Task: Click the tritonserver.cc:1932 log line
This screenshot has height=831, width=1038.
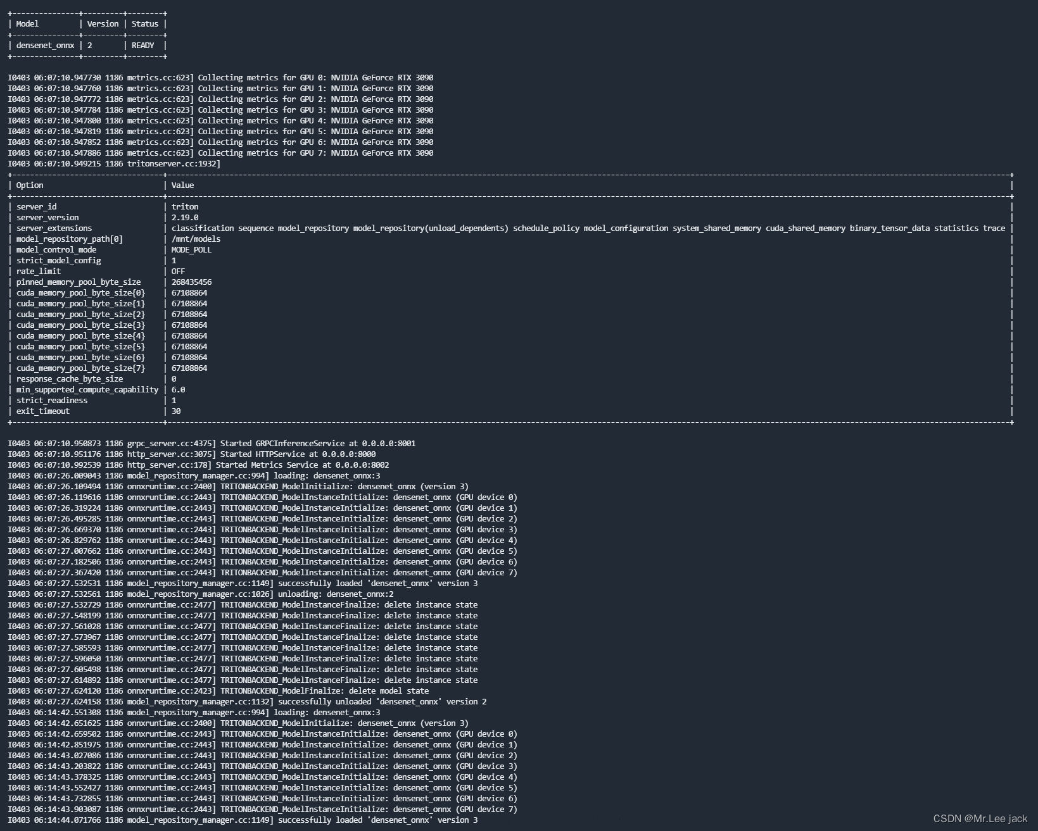Action: (x=114, y=164)
